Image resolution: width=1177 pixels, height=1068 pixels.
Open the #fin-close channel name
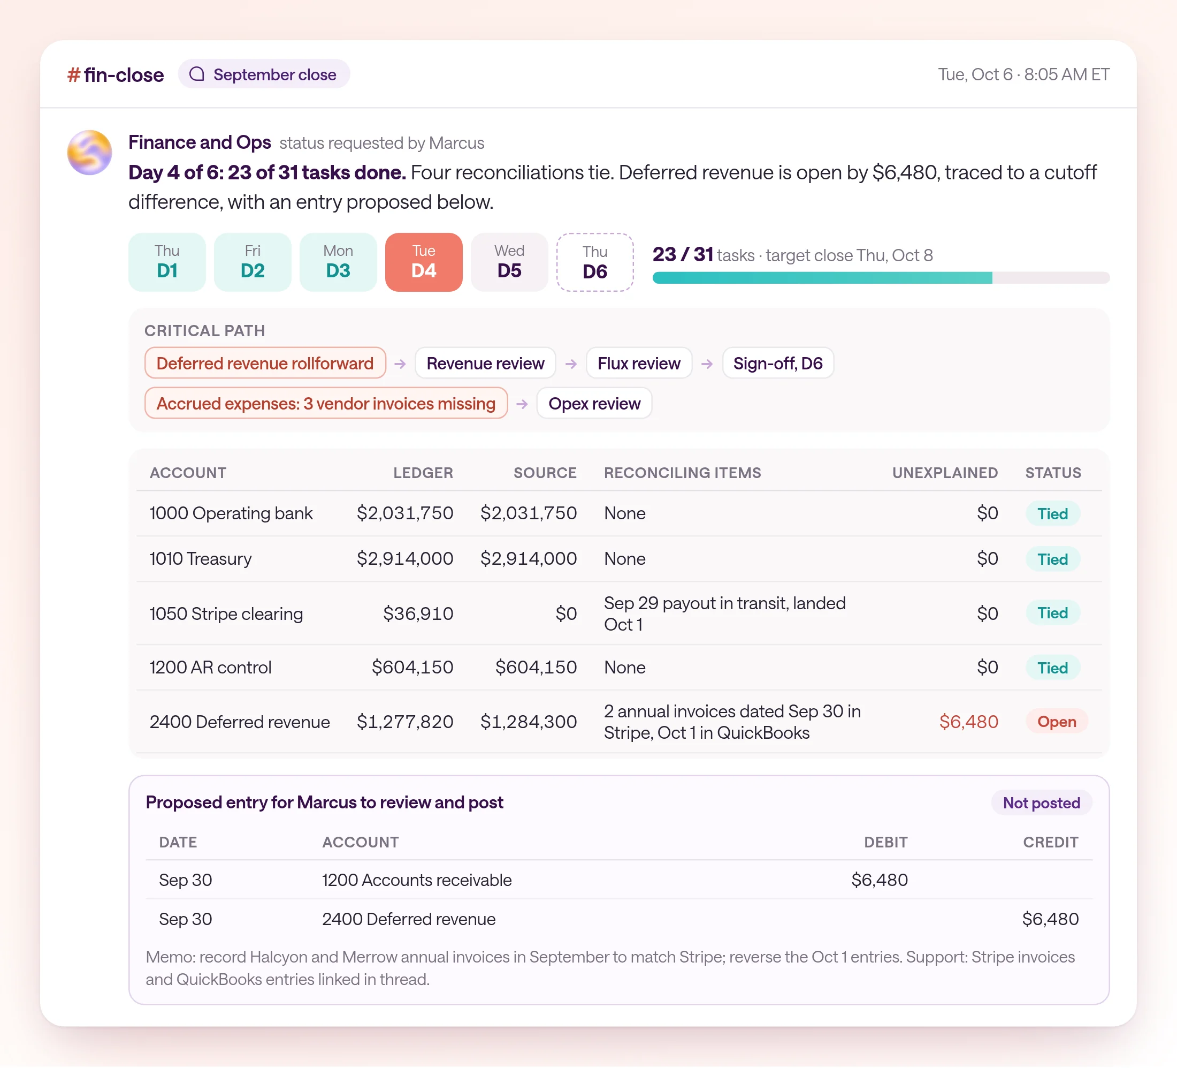tap(116, 75)
